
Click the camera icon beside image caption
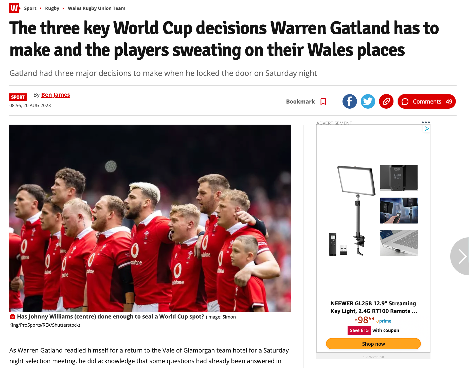coord(12,317)
